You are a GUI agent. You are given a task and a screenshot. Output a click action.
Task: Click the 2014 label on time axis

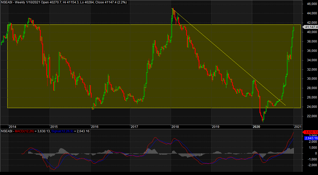tap(12, 127)
